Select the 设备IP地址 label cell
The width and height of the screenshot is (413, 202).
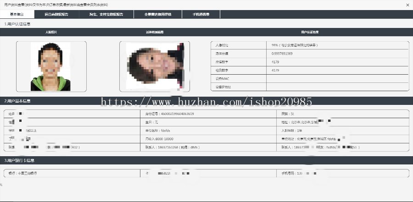click(239, 87)
